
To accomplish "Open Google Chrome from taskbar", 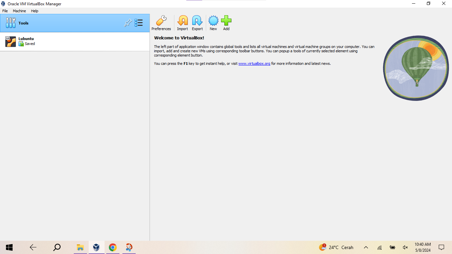I will pyautogui.click(x=113, y=247).
